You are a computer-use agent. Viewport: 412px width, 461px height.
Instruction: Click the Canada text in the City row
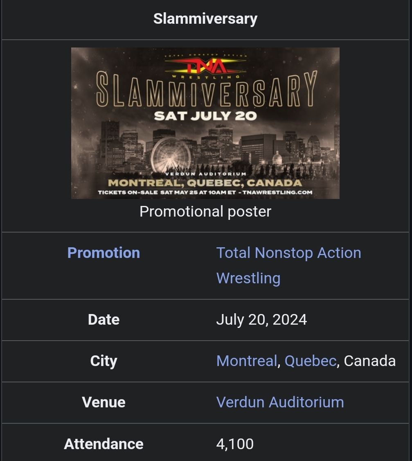coord(369,361)
